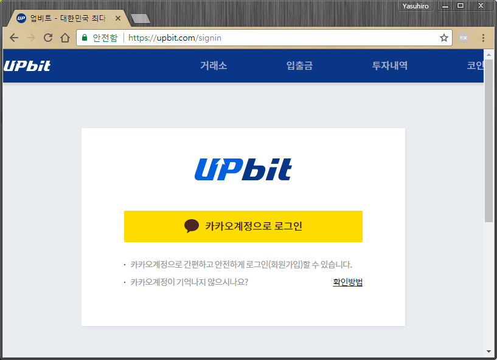The image size is (497, 360).
Task: Maximize the Chrome window
Action: 461,6
